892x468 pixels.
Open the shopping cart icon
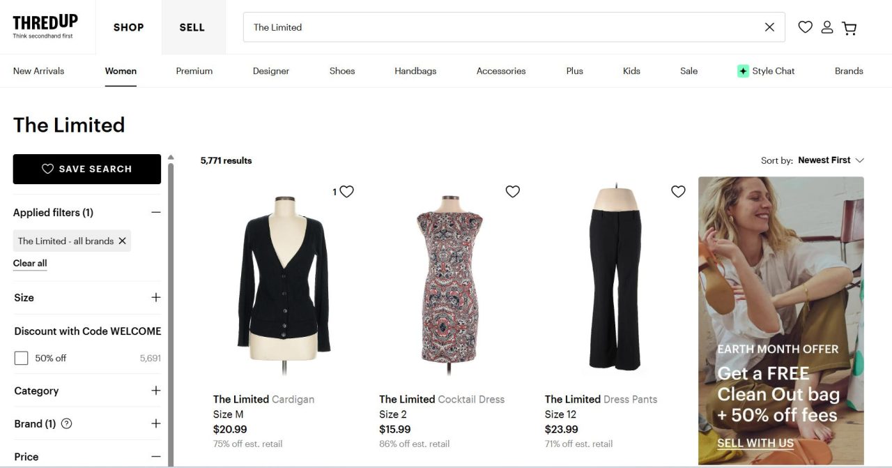tap(849, 28)
